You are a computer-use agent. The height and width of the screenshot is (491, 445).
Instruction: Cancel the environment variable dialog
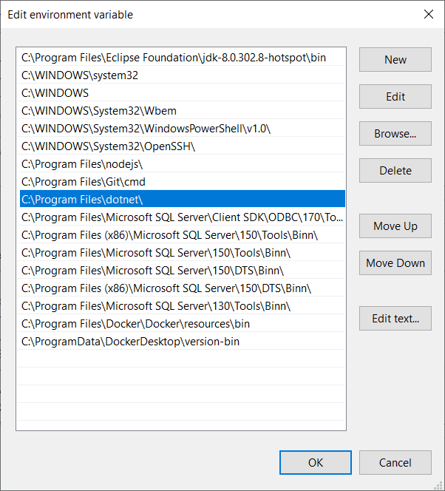coord(395,462)
